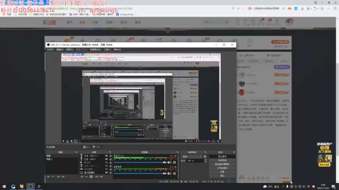Adjust microphone volume slider in mixer
The image size is (339, 190).
(x=140, y=163)
